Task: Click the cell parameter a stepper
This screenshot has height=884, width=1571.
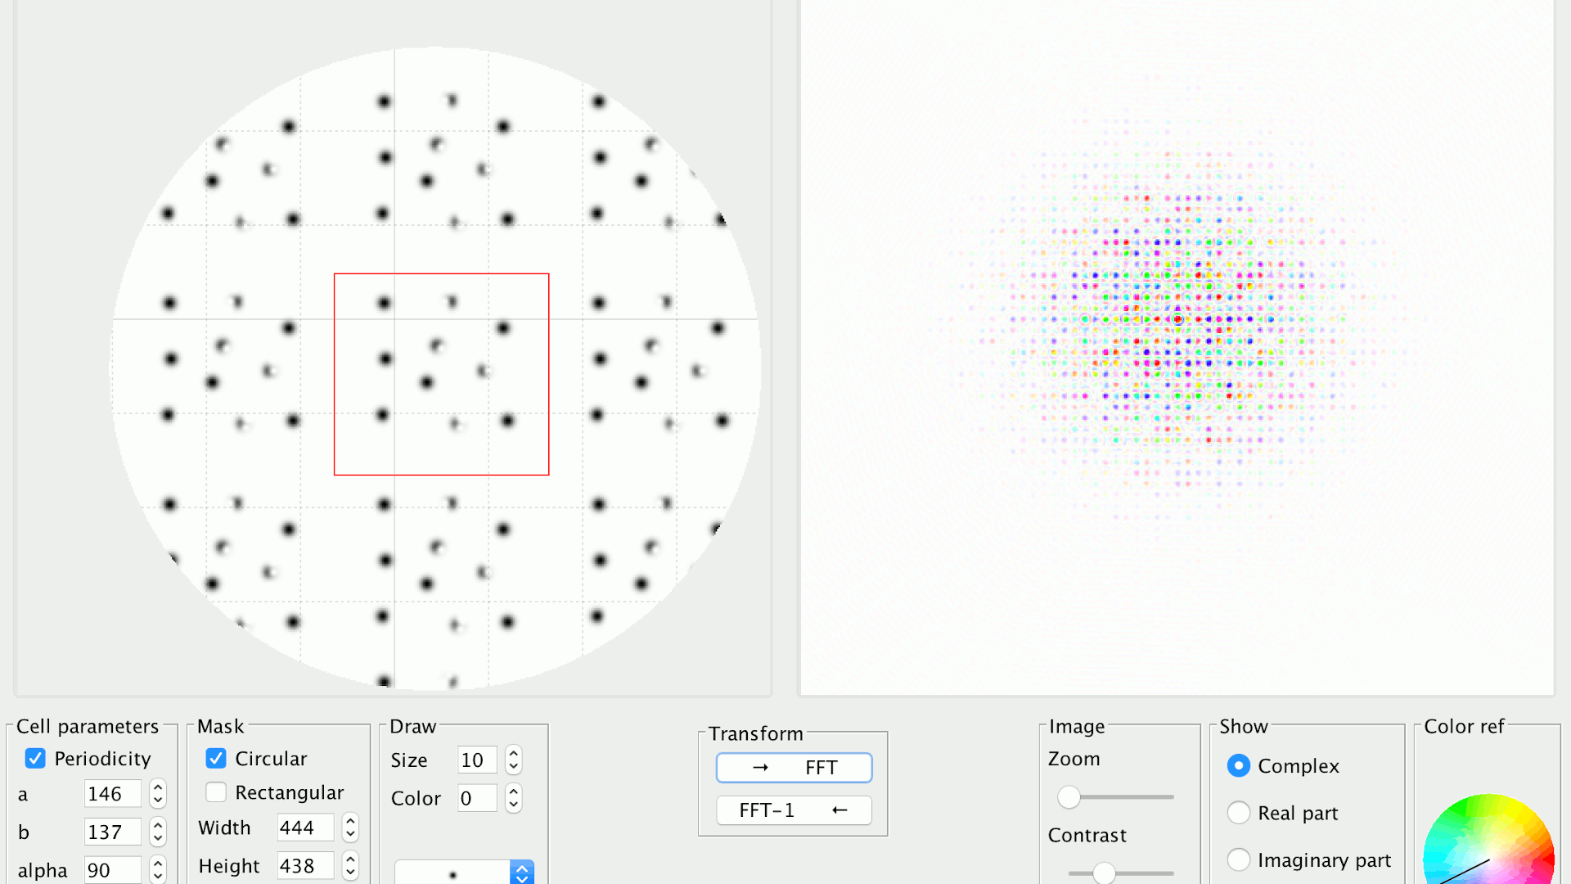Action: click(158, 794)
